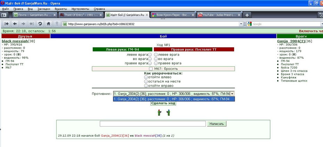
Task: Choose отойти влево dodge option
Action: point(146,77)
